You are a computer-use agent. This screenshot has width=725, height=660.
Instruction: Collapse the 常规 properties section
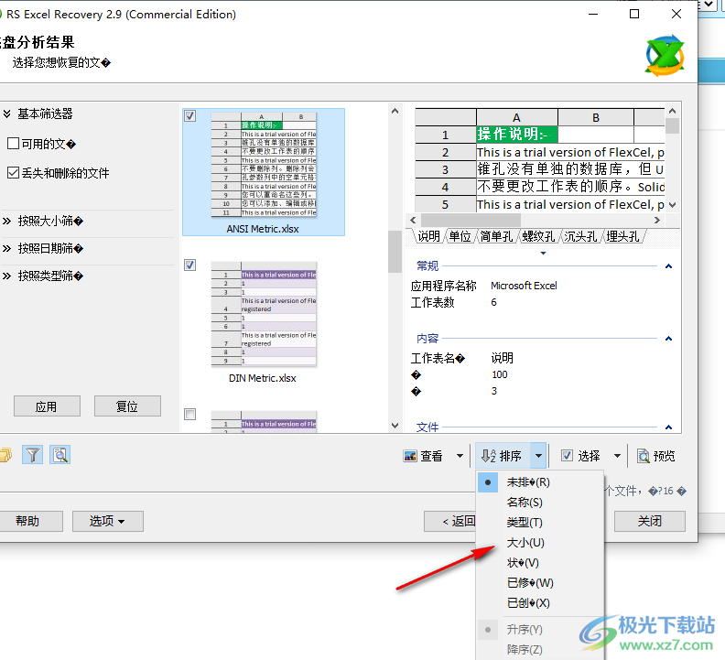pos(668,266)
